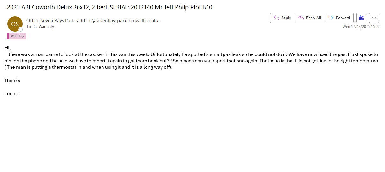The width and height of the screenshot is (385, 172).
Task: Click the dark pink stripe on warranty tag
Action: (8, 36)
